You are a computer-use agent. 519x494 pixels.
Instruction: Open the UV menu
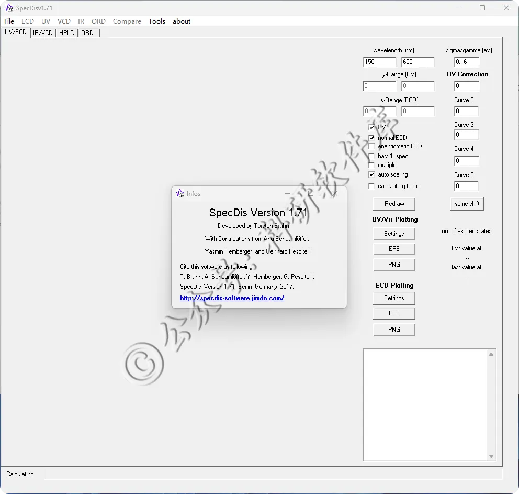tap(46, 21)
